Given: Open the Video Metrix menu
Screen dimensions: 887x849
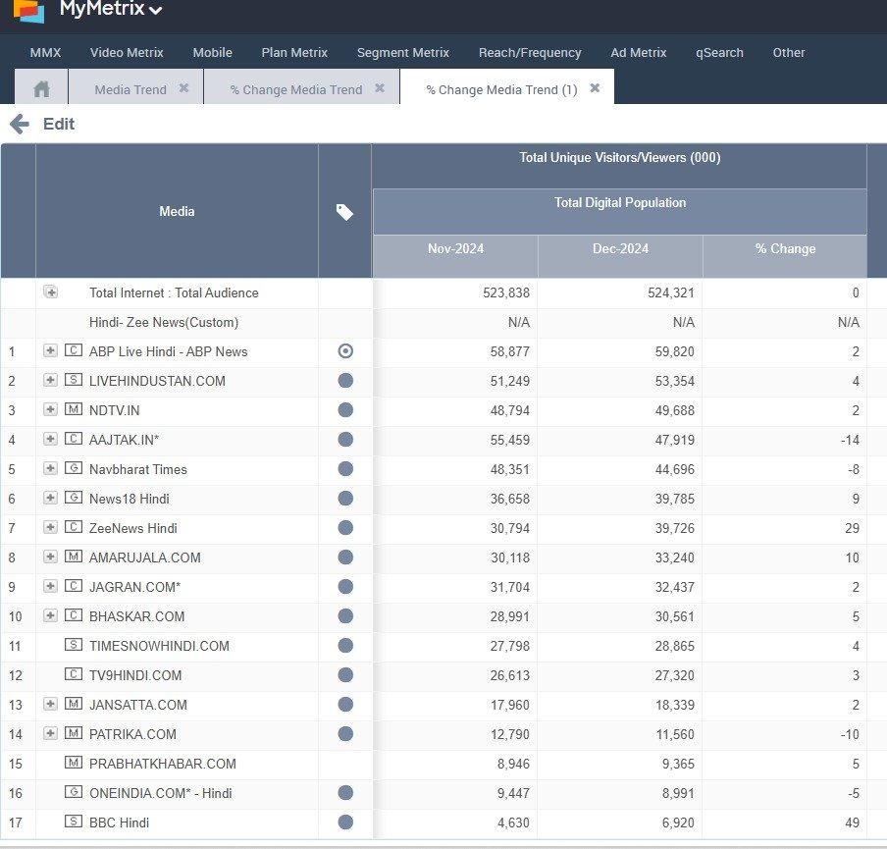Looking at the screenshot, I should (x=127, y=53).
